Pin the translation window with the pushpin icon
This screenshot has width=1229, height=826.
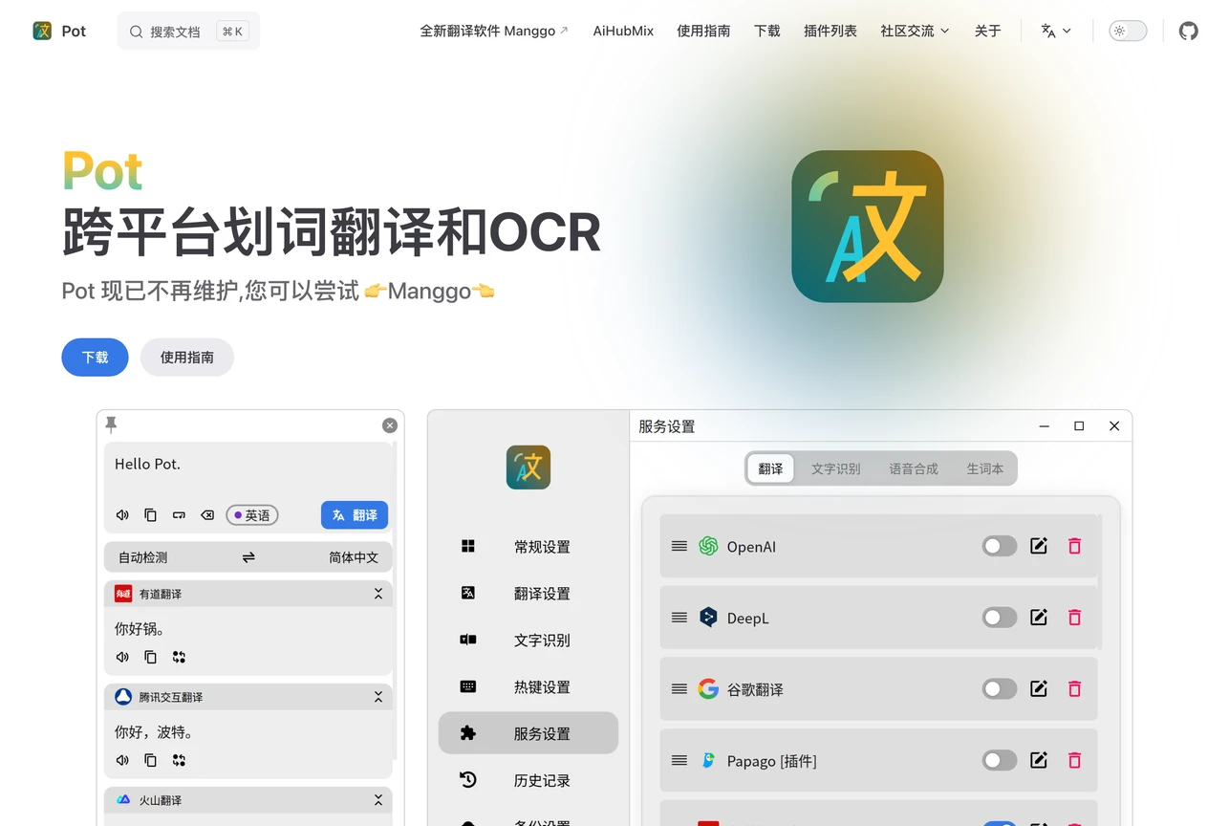tap(111, 424)
